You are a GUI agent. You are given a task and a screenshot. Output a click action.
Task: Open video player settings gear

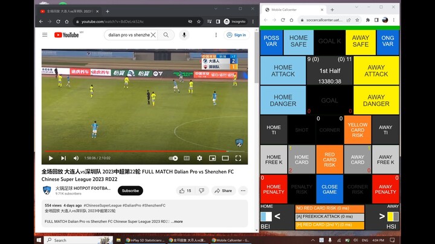tap(199, 158)
